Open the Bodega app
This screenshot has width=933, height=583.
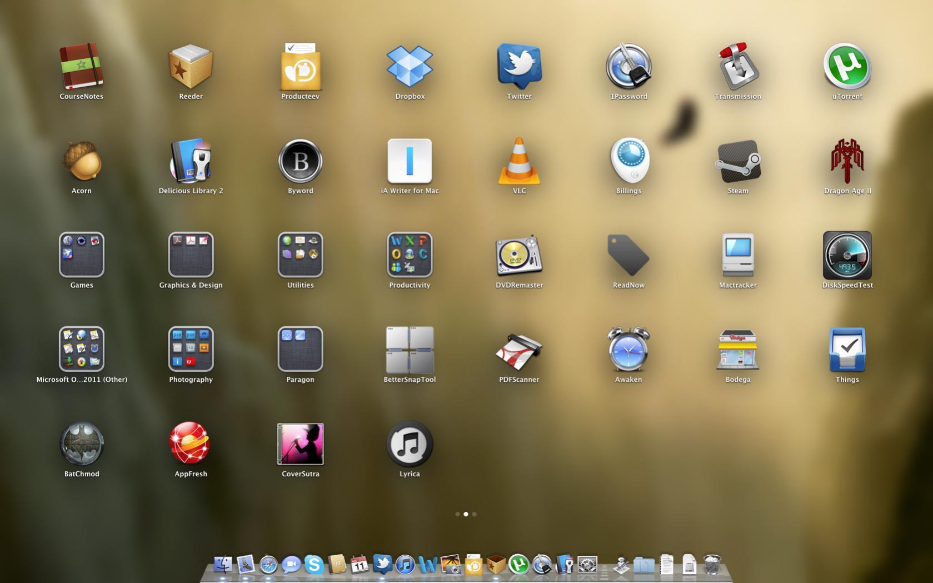pos(738,349)
